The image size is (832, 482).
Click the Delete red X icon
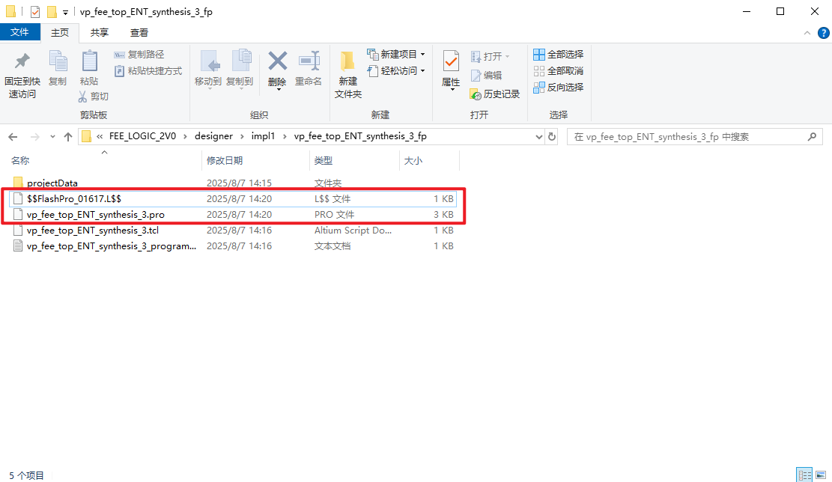pos(278,61)
